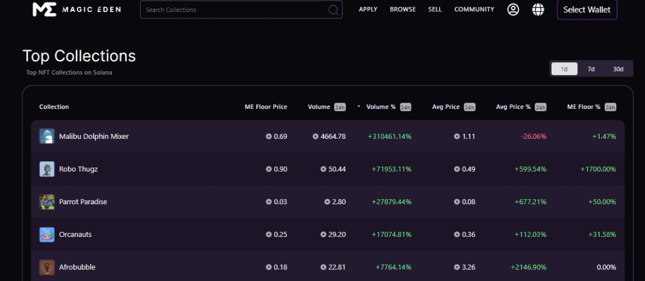The width and height of the screenshot is (645, 281).
Task: Select the 1d time range
Action: pyautogui.click(x=564, y=69)
